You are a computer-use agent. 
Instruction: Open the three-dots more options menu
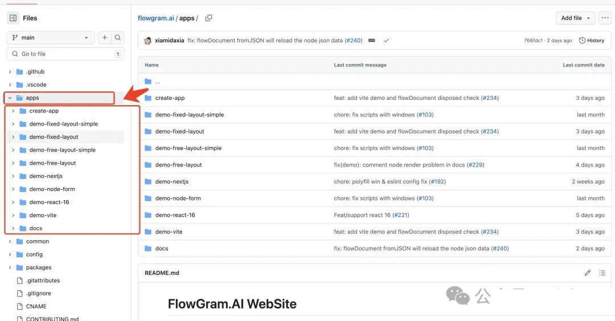(x=605, y=18)
